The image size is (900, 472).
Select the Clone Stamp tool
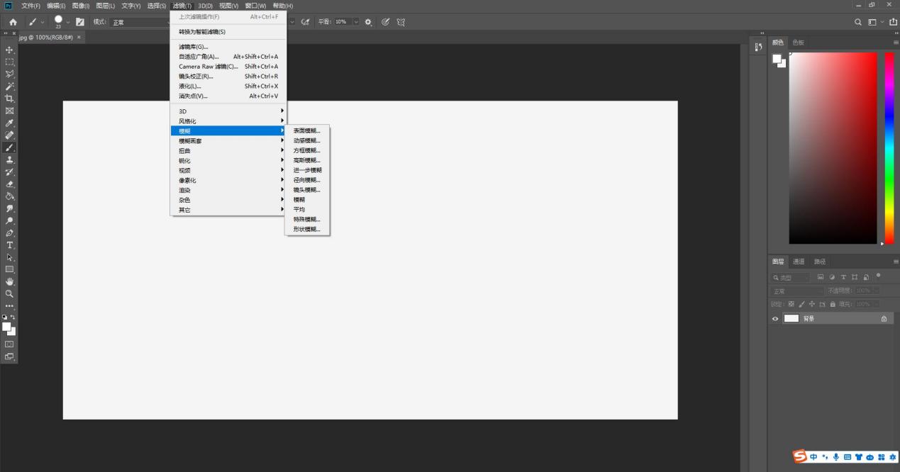(x=10, y=159)
